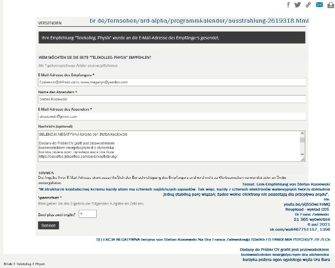Click inside the Nachricht message textarea

pyautogui.click(x=169, y=146)
